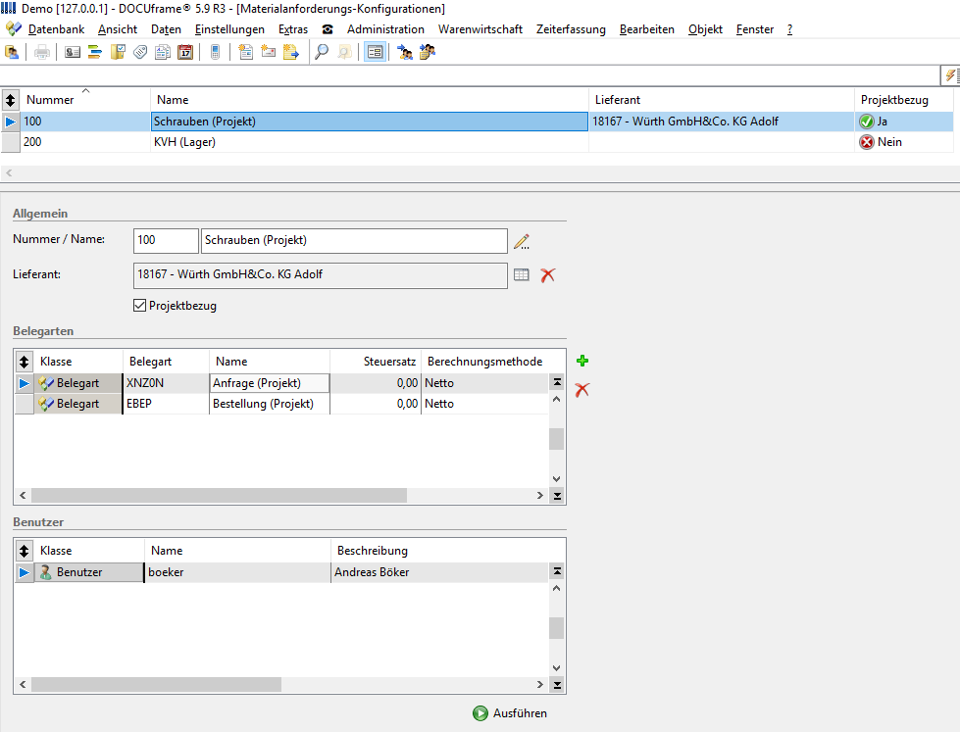Click the new envelope toolbar icon
960x732 pixels.
click(x=268, y=53)
